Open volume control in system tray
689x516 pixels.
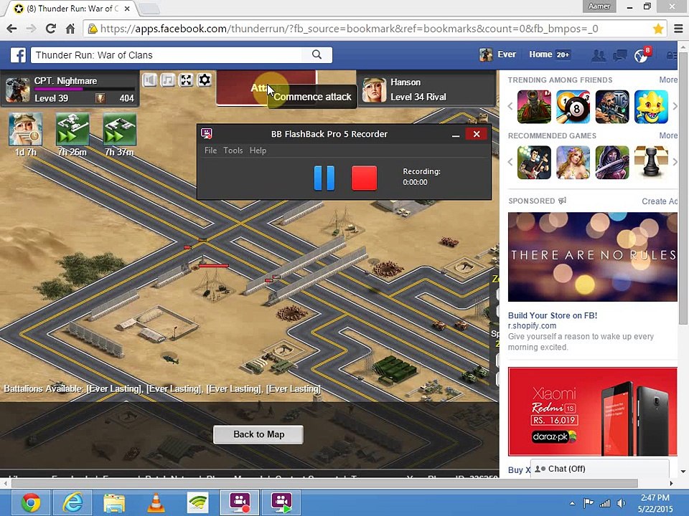coord(622,503)
